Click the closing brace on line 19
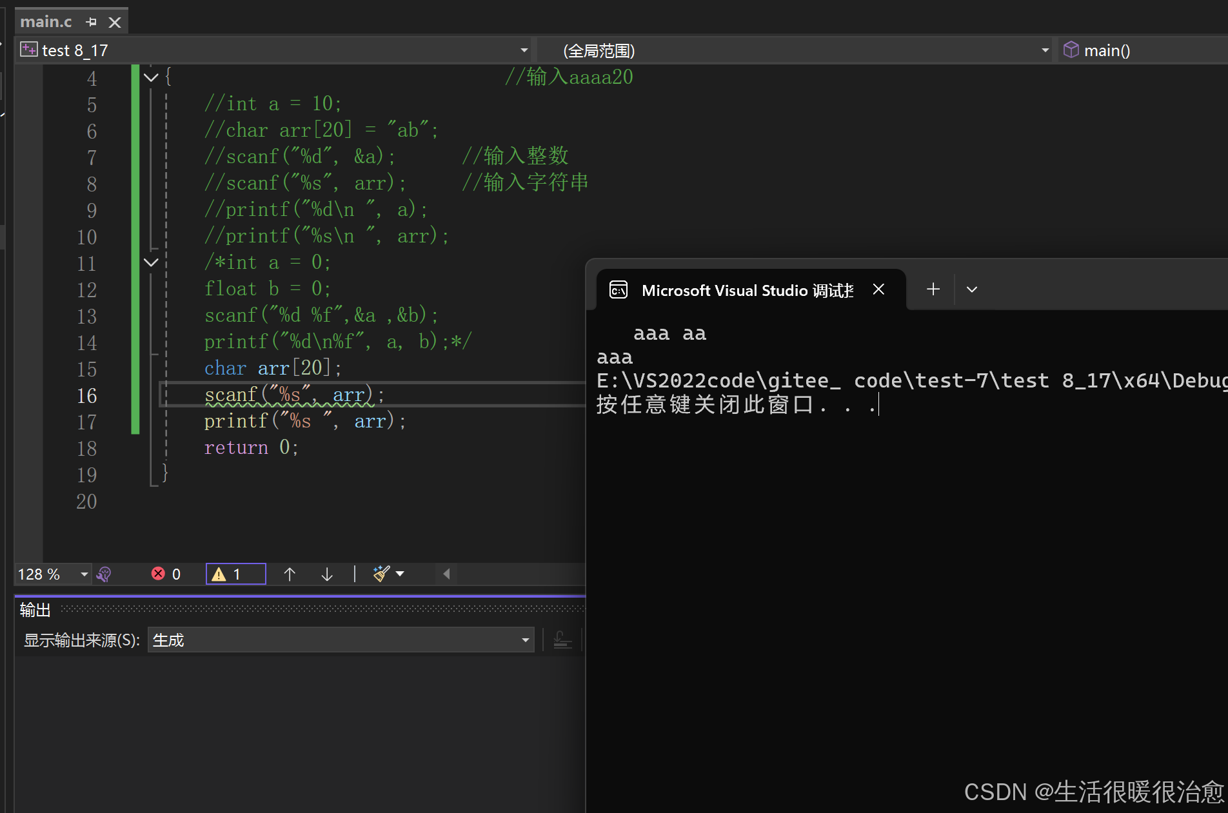Viewport: 1228px width, 813px height. pyautogui.click(x=165, y=473)
